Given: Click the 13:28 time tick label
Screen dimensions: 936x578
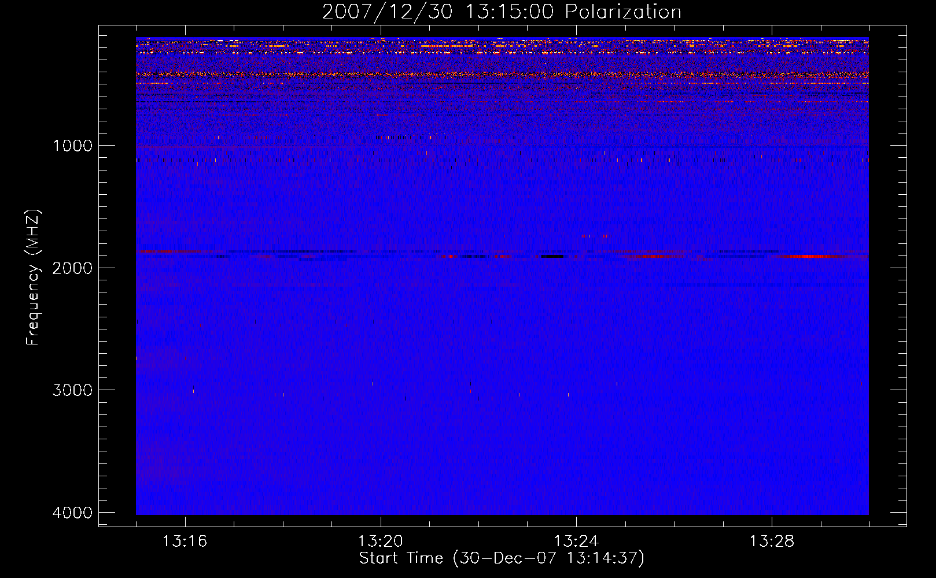Looking at the screenshot, I should [772, 542].
